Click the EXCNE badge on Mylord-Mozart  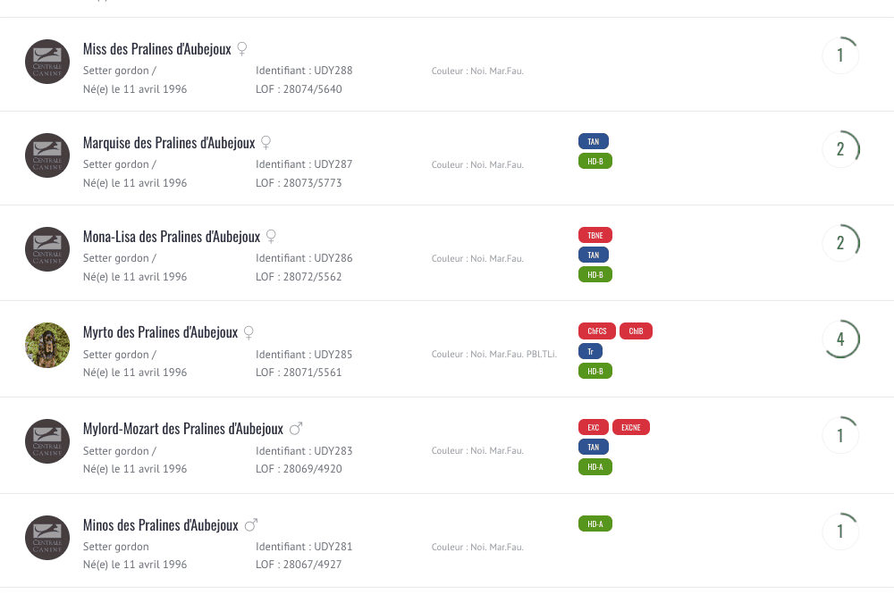(x=630, y=427)
